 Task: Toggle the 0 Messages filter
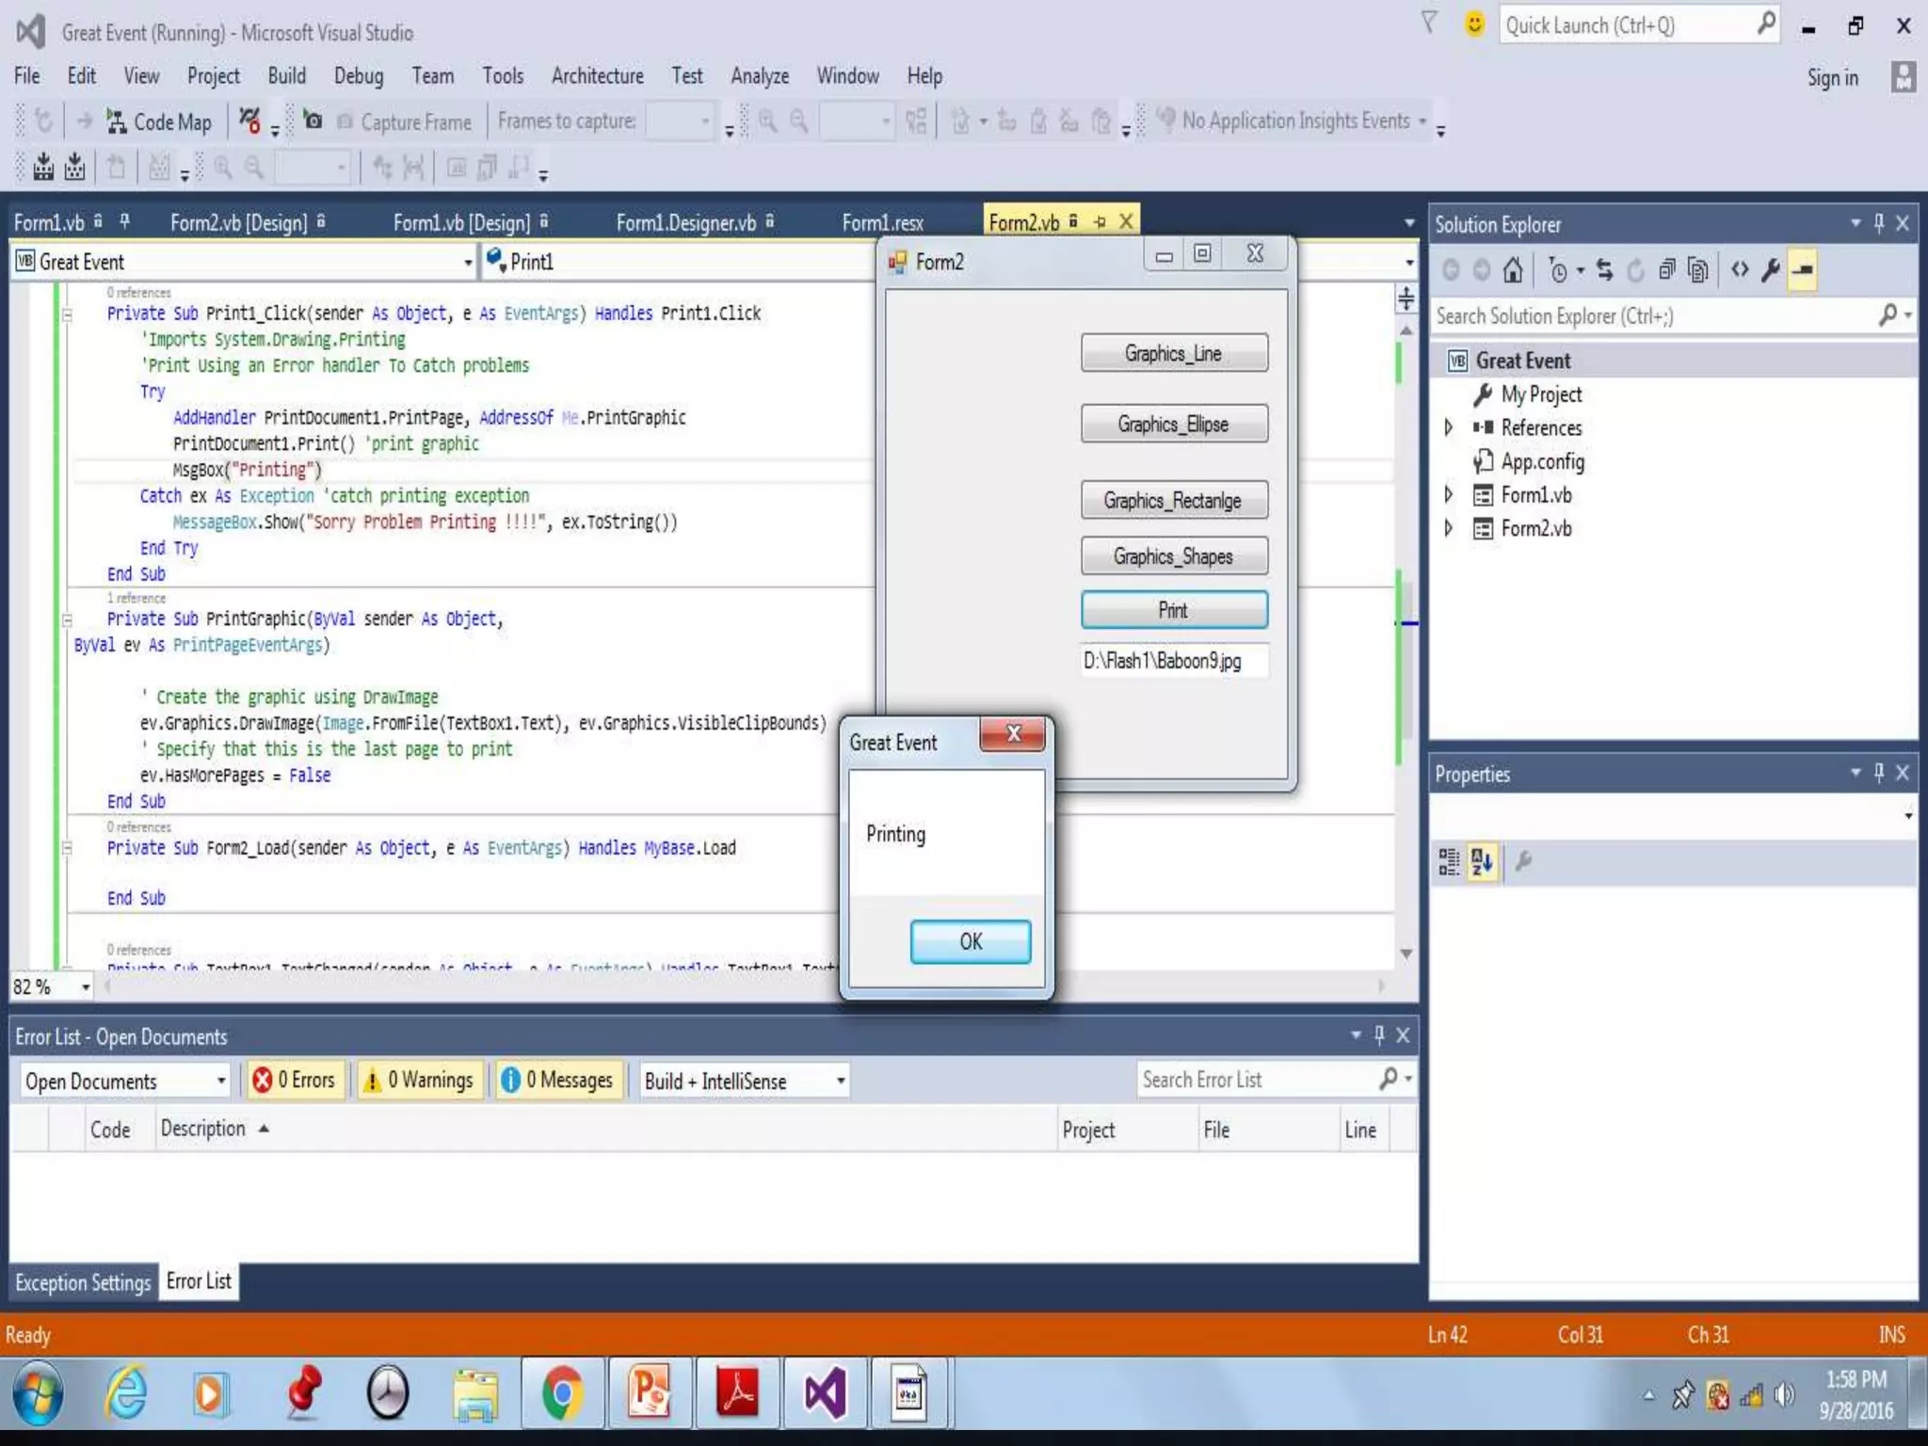(x=557, y=1080)
